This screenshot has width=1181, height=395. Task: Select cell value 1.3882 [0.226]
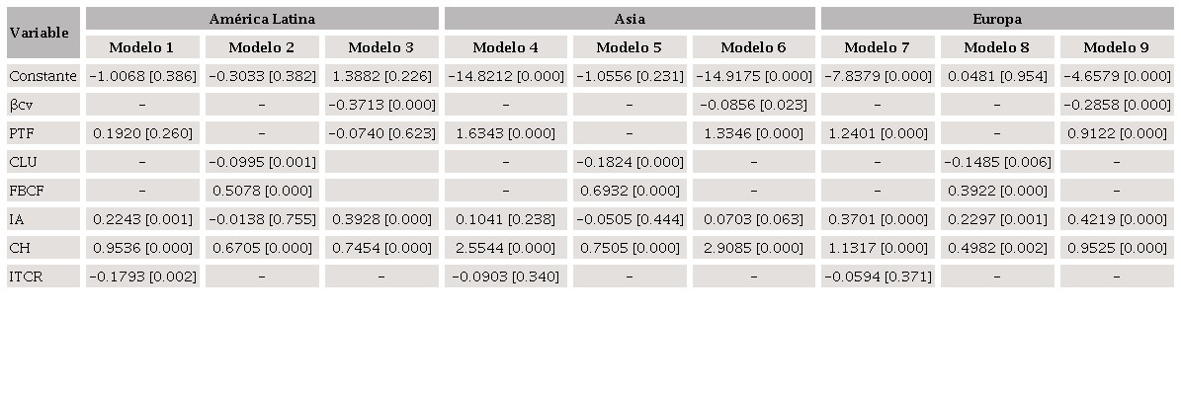click(381, 76)
